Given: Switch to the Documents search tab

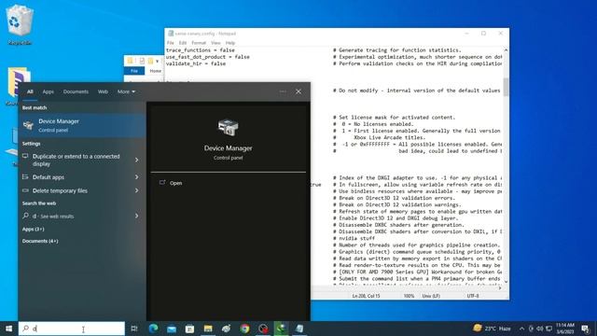Looking at the screenshot, I should coord(76,91).
